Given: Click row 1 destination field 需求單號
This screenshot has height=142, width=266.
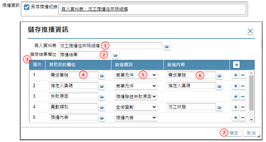Looking at the screenshot, I should [x=74, y=75].
